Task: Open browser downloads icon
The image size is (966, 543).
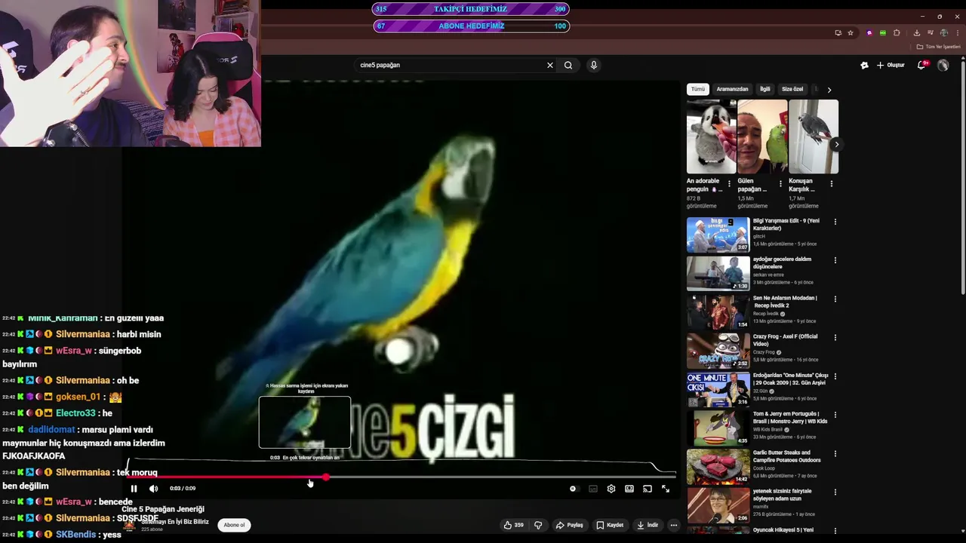Action: pos(917,32)
